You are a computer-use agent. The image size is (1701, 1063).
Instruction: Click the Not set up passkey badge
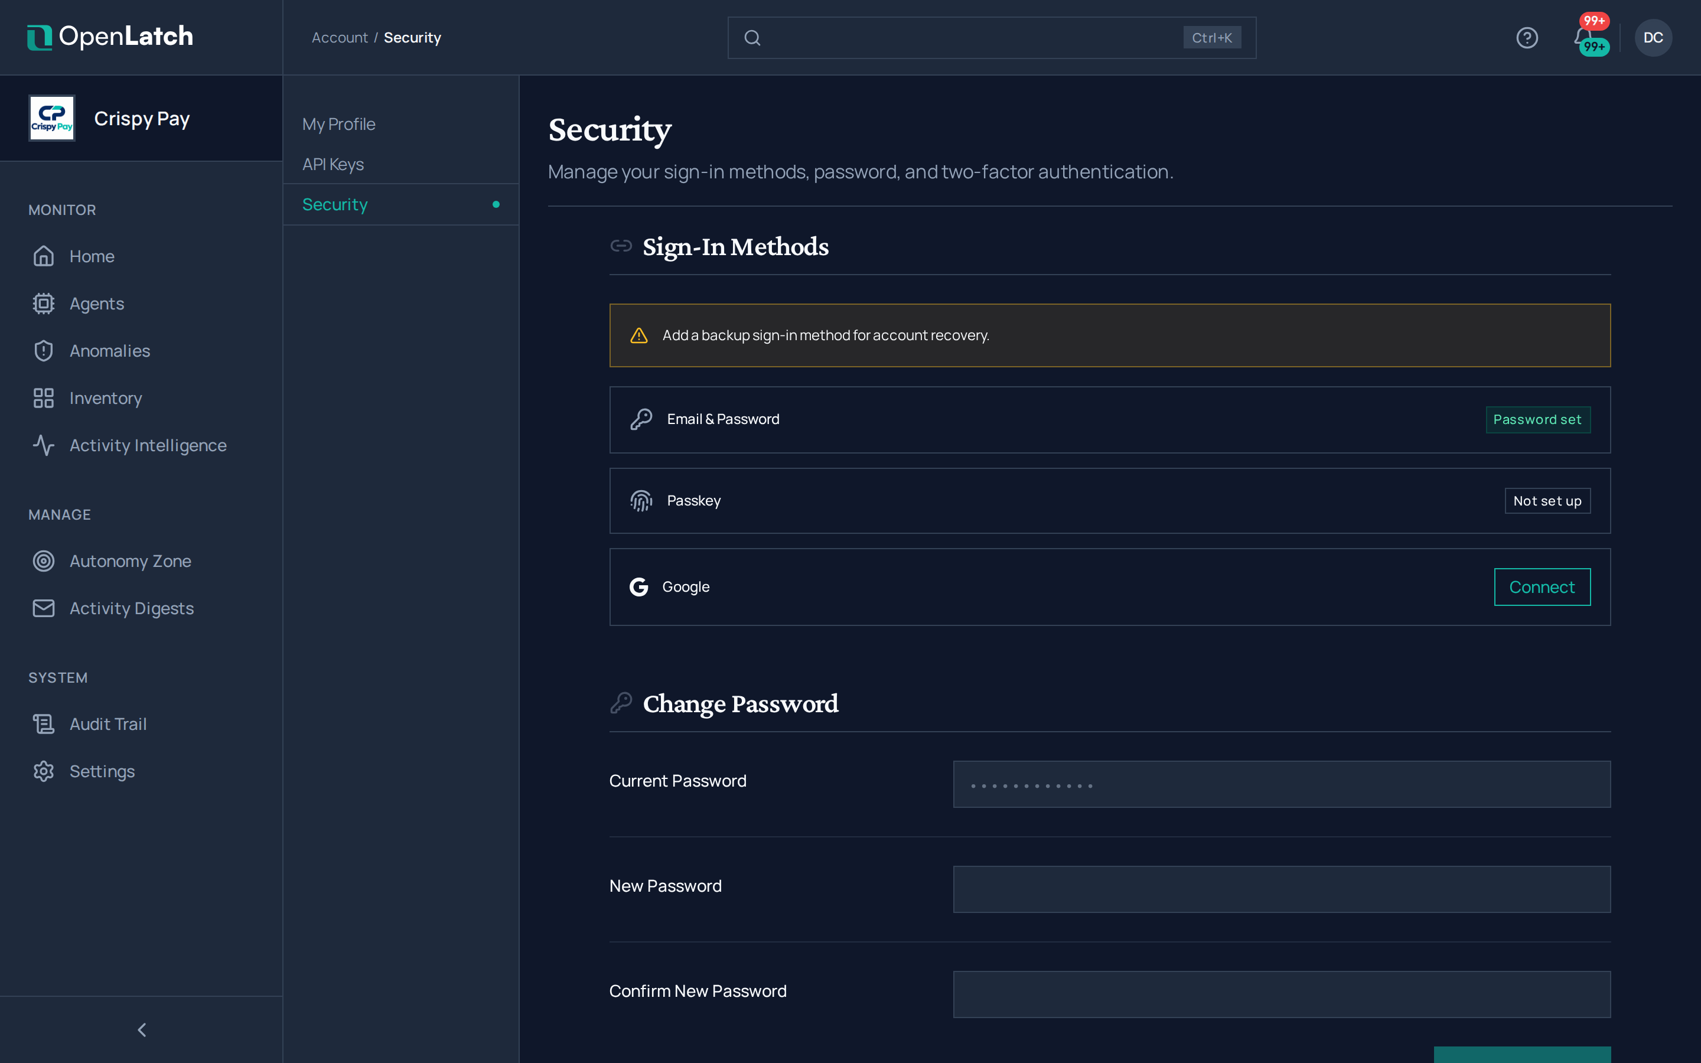(1547, 501)
